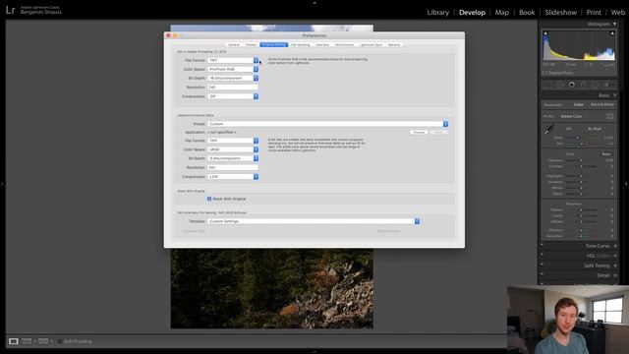The image size is (629, 354).
Task: Switch to Network preferences tab
Action: point(394,44)
